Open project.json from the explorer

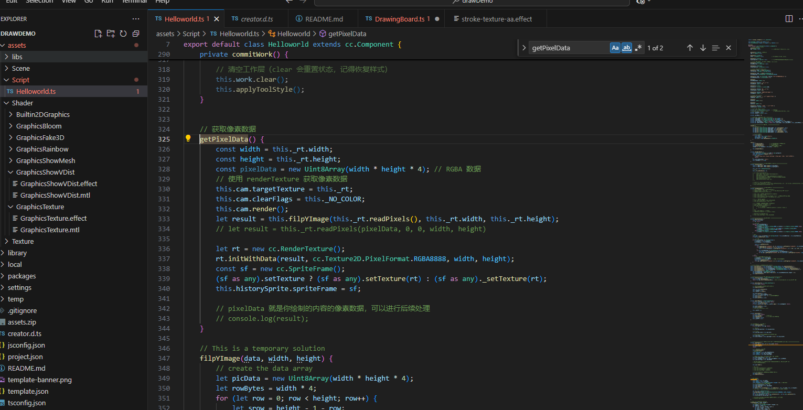pyautogui.click(x=73, y=357)
